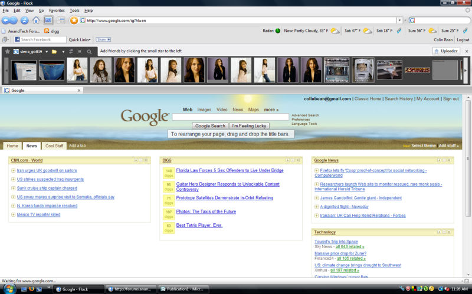This screenshot has height=294, width=472.
Task: Open the sidebar panel toolbar icon
Action: point(61,21)
